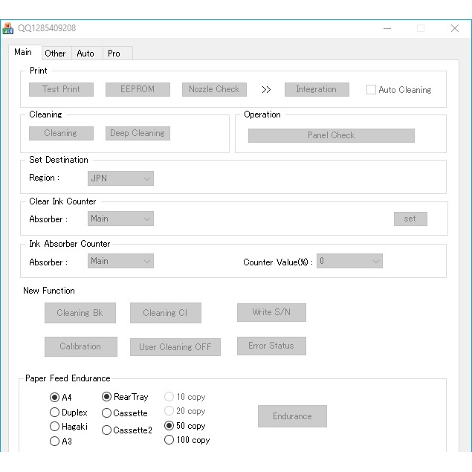Select the A4 paper size radio button
Image resolution: width=472 pixels, height=472 pixels.
[54, 398]
